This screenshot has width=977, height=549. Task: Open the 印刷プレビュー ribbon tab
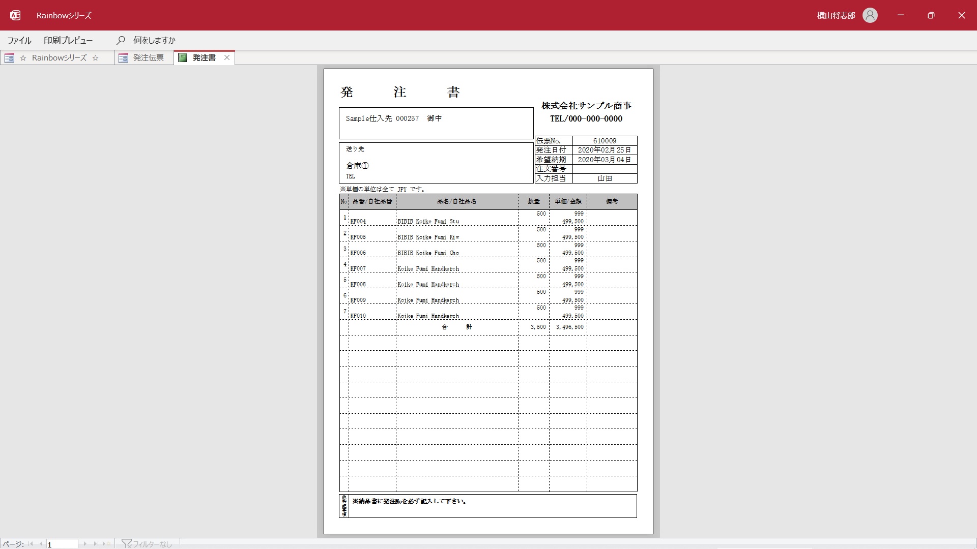point(68,41)
